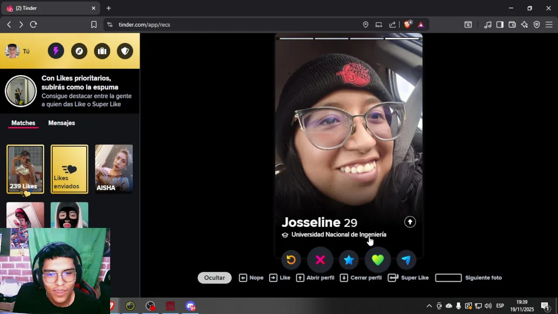Click the Likes prioritarios promo banner

click(70, 91)
